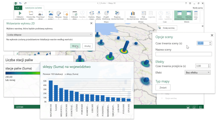
Task: Toggle Lista pól view button
Action: (196, 15)
